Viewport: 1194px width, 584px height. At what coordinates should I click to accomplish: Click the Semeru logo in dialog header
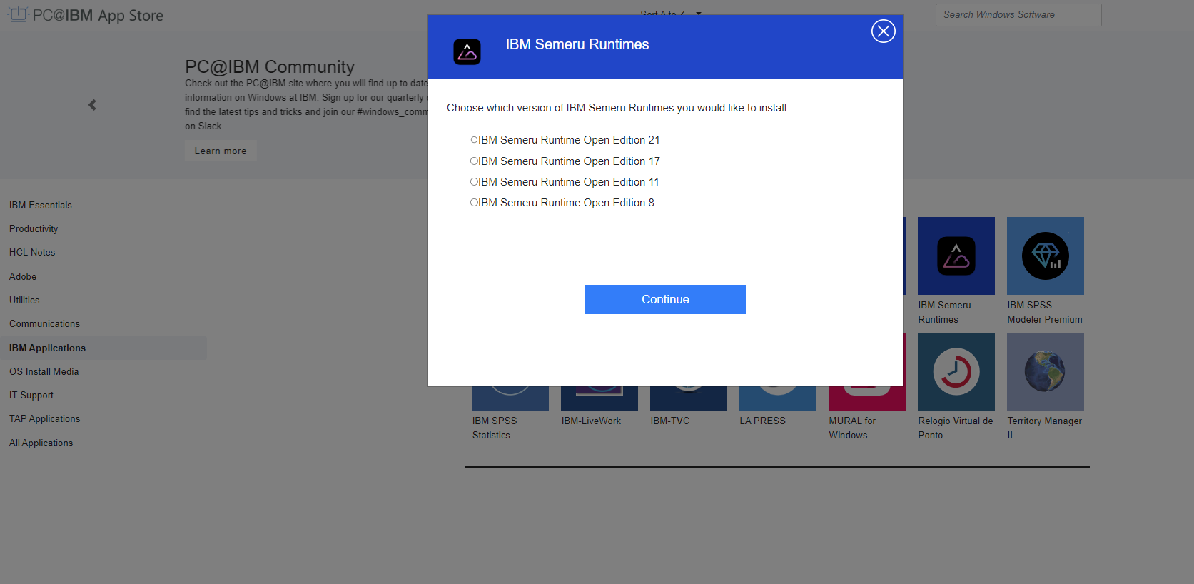pyautogui.click(x=467, y=51)
